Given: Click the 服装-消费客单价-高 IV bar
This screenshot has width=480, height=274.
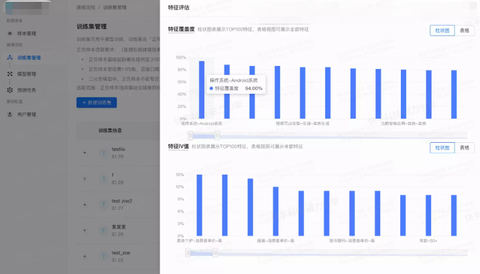Looking at the screenshot, I should pos(276,211).
